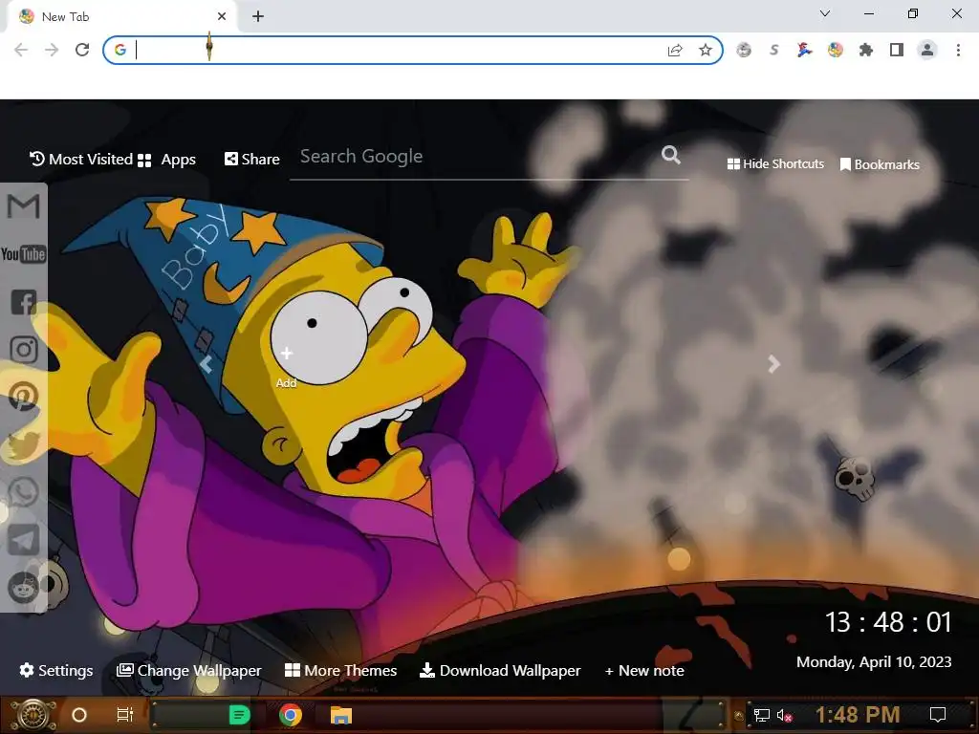
Task: Click the gray S extension icon
Action: click(x=774, y=50)
